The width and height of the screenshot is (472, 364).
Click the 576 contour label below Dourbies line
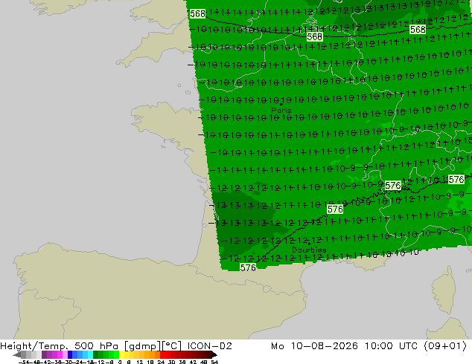click(x=248, y=267)
